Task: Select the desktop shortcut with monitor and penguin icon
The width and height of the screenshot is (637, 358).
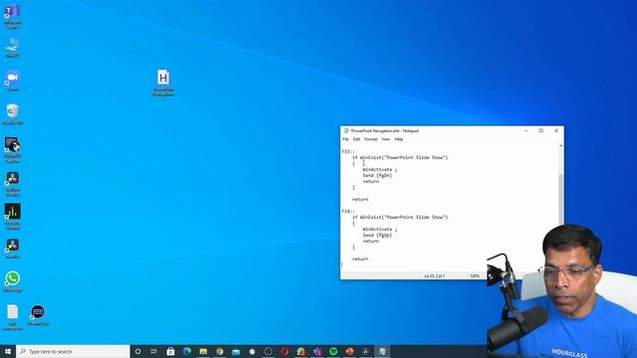Action: [x=13, y=149]
